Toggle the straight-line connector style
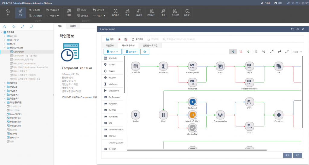Image resolution: width=309 pixels, height=165 pixels. coord(287,52)
